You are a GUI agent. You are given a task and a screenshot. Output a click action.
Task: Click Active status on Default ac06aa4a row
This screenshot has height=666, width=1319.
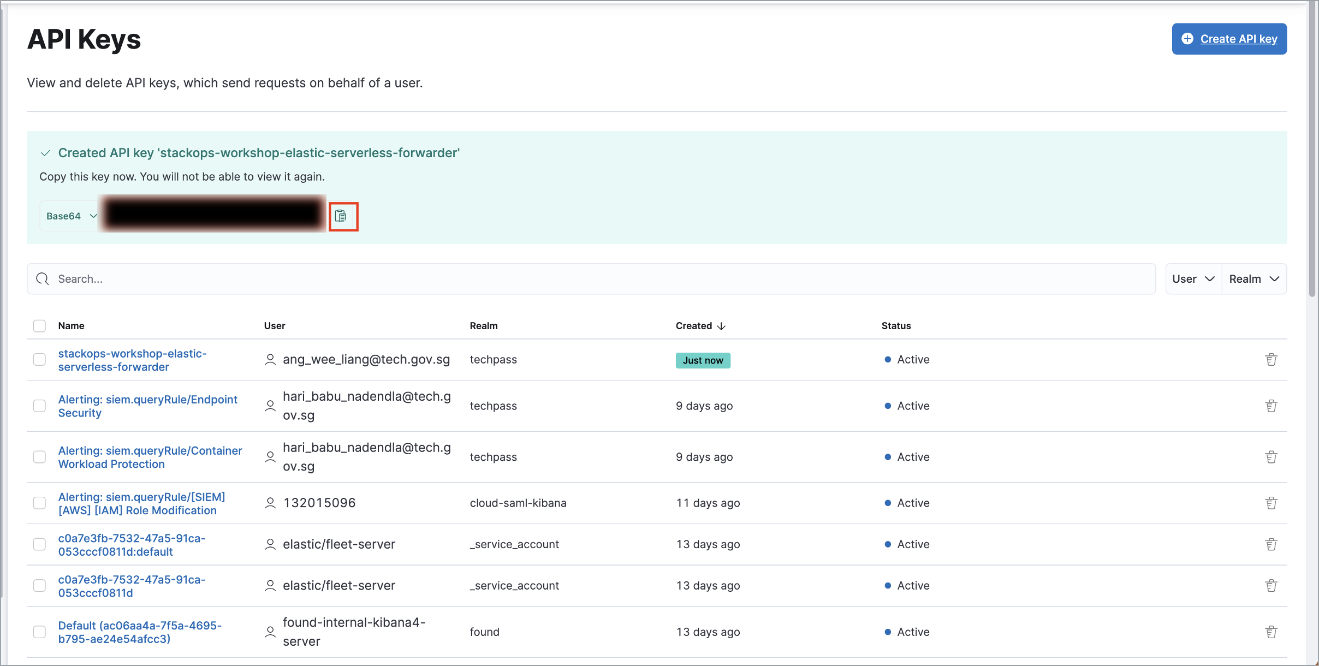(x=907, y=632)
